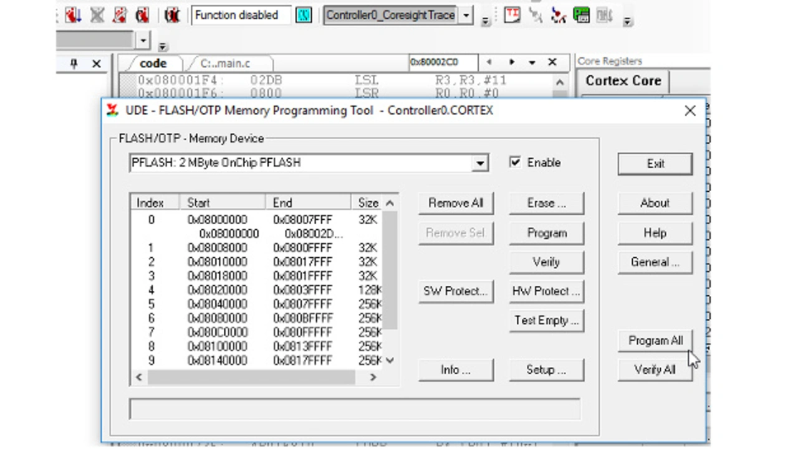Viewport: 798px width, 449px height.
Task: Click the pin icon on left panel
Action: coord(74,63)
